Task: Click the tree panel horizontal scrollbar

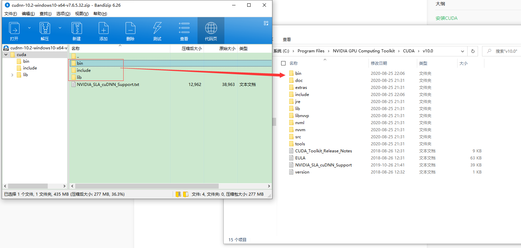Action: coord(28,186)
